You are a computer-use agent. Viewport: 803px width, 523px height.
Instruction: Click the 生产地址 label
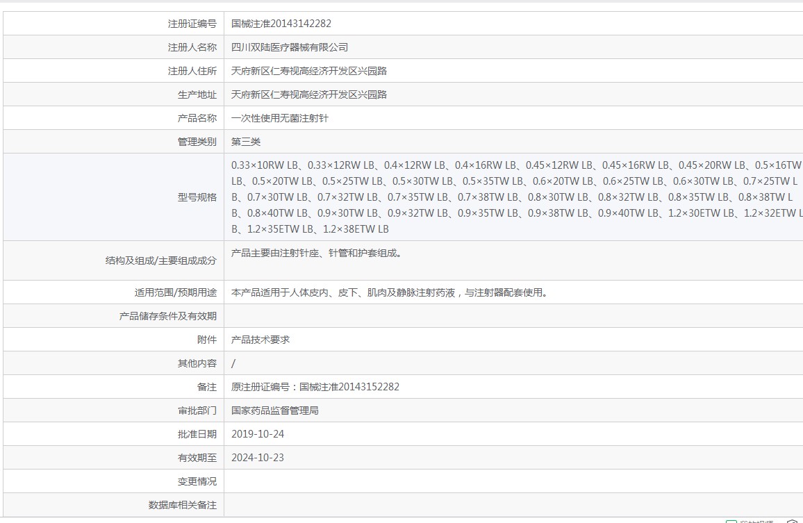(x=197, y=94)
